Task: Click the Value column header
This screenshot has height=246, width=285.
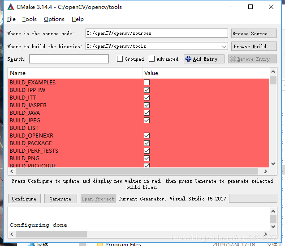Action: coord(206,73)
